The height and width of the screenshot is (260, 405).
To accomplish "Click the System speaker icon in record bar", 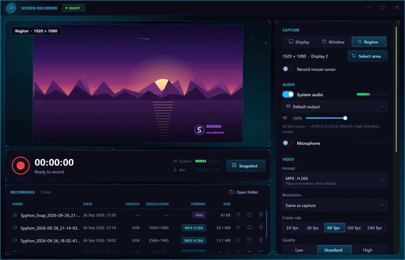I will click(x=175, y=161).
